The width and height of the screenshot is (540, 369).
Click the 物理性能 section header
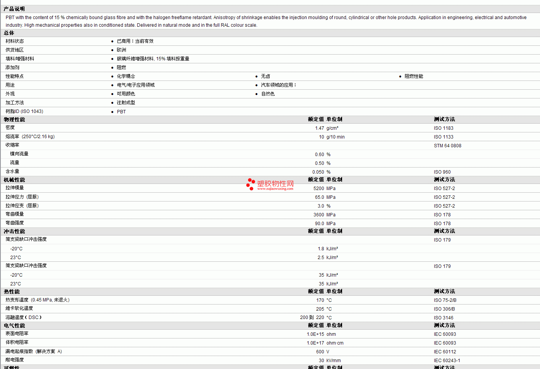[14, 120]
